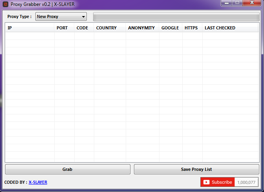Click the grab progress bar
The height and width of the screenshot is (192, 264).
click(176, 16)
